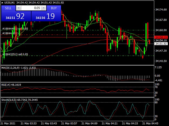Click the MACD -4.481 scale value
The image size is (169, 126).
point(158,80)
